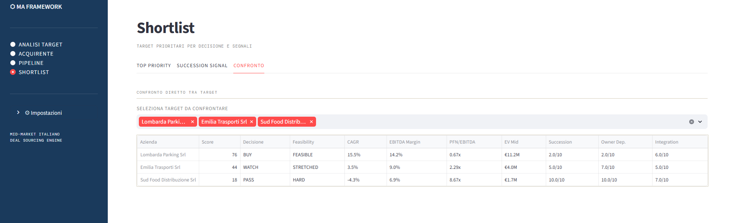This screenshot has width=736, height=223.
Task: Clear all selected targets icon
Action: tap(692, 122)
